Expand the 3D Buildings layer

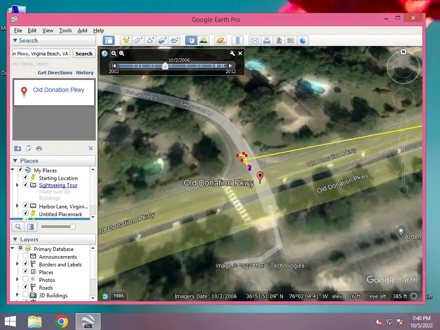click(17, 295)
